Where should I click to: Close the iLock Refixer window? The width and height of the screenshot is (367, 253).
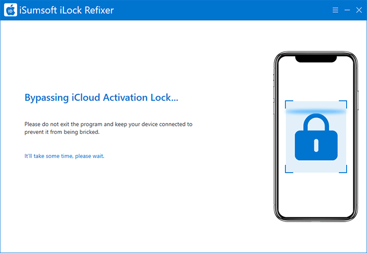[x=359, y=10]
